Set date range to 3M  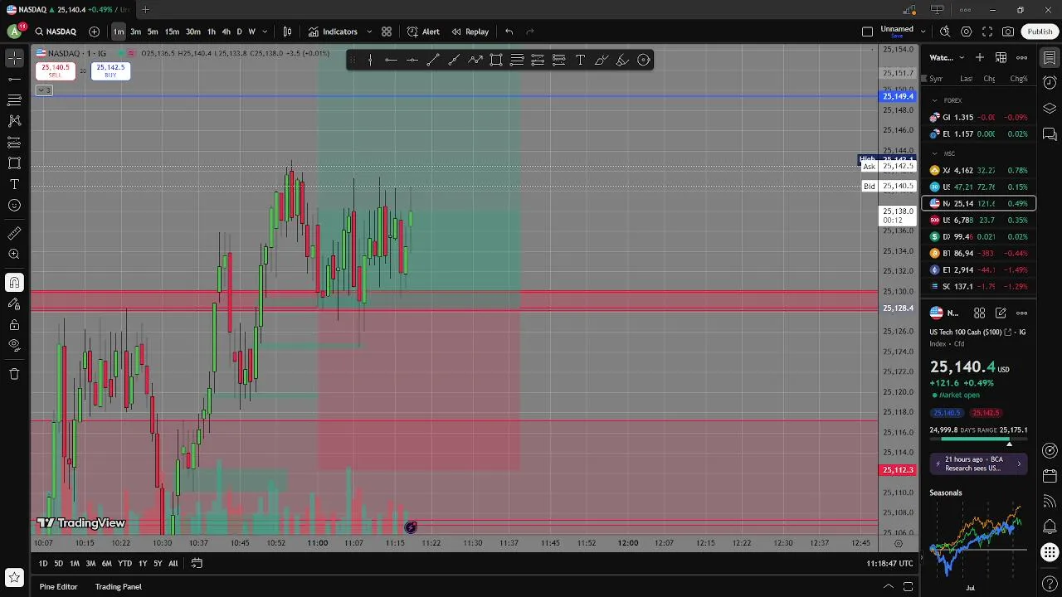[90, 563]
